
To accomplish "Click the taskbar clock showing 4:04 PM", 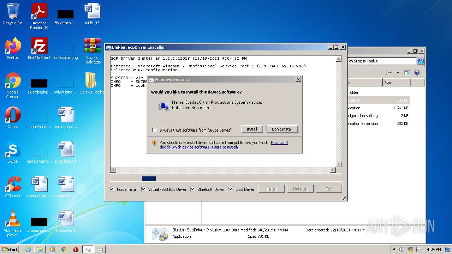I will click(434, 249).
